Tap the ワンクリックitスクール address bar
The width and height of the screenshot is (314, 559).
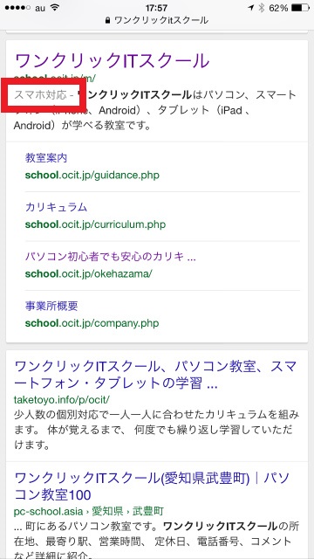(x=157, y=21)
